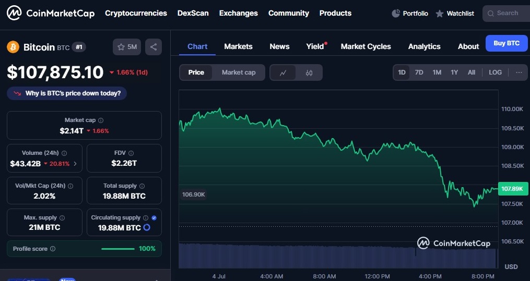Click the Bitcoin orange coin icon
Screen dimensions: 530x281
(x=13, y=47)
